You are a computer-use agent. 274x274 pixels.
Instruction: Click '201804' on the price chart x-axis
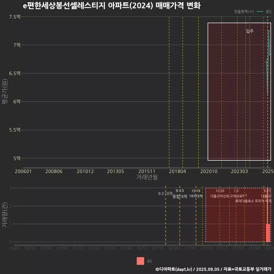point(177,171)
